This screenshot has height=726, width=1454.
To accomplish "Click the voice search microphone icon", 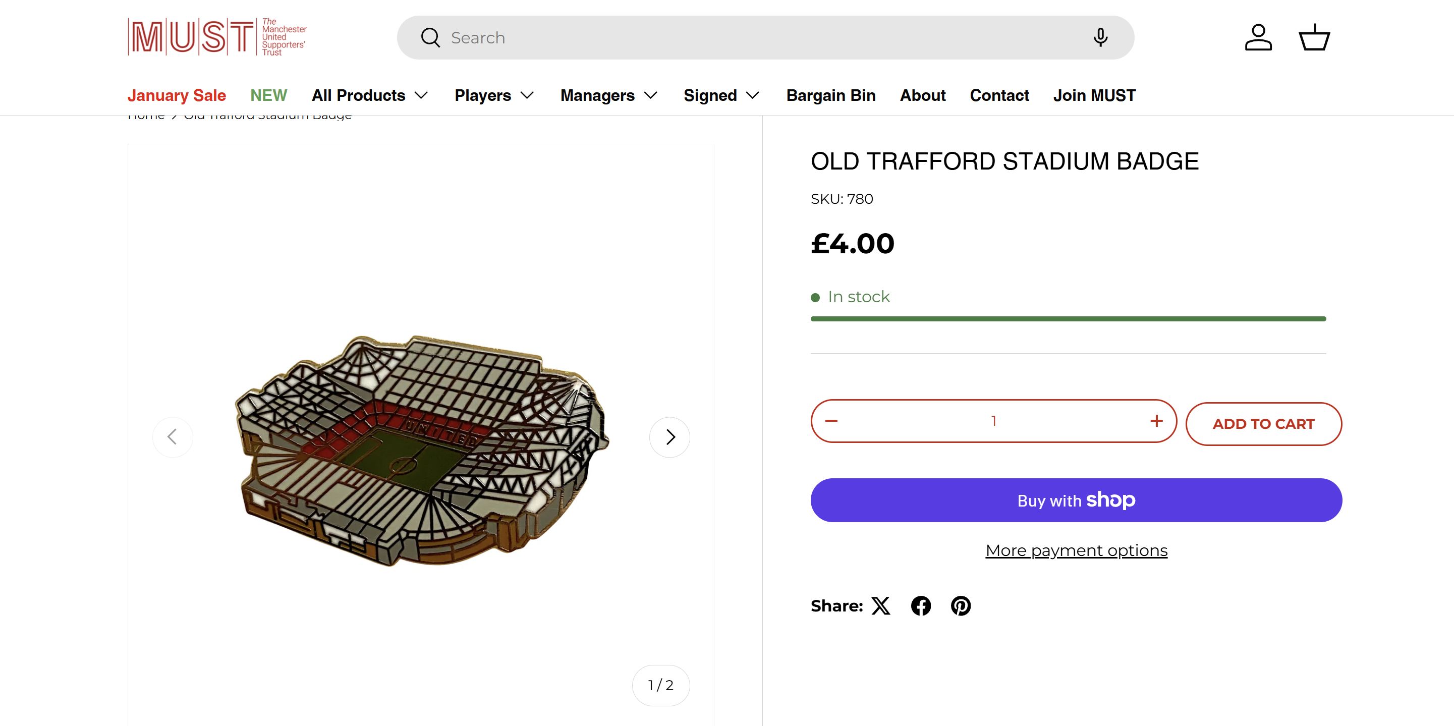I will (1099, 37).
